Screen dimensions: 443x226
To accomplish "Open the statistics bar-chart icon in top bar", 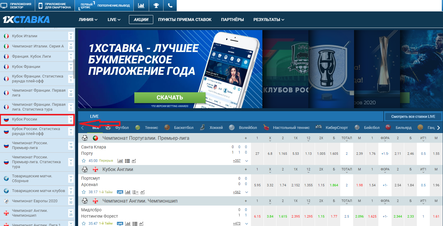I will point(141,5).
